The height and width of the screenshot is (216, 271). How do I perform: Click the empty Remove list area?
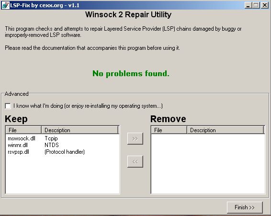[208, 164]
